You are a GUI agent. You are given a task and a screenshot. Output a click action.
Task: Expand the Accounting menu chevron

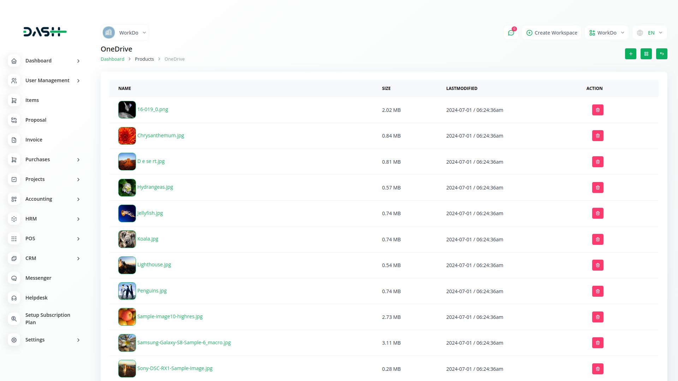point(78,199)
